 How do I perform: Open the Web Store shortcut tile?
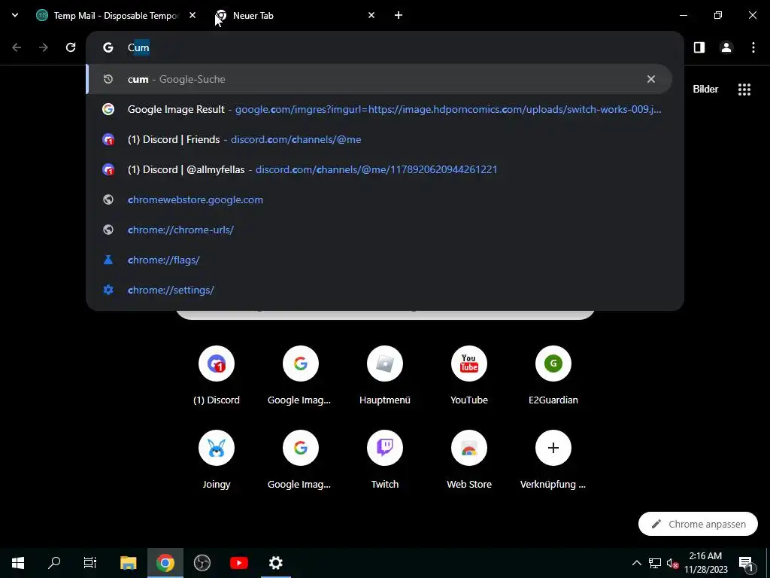469,460
